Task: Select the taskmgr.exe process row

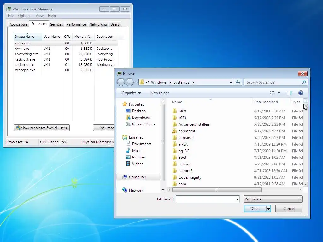Action: pos(66,65)
